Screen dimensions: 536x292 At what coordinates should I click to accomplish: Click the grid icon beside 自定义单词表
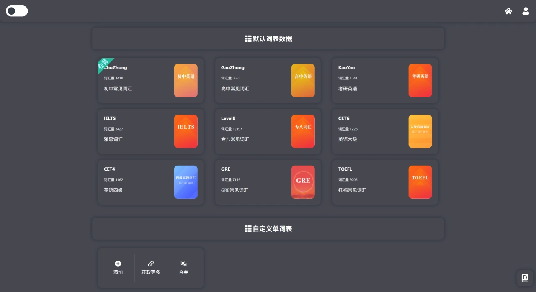point(247,228)
